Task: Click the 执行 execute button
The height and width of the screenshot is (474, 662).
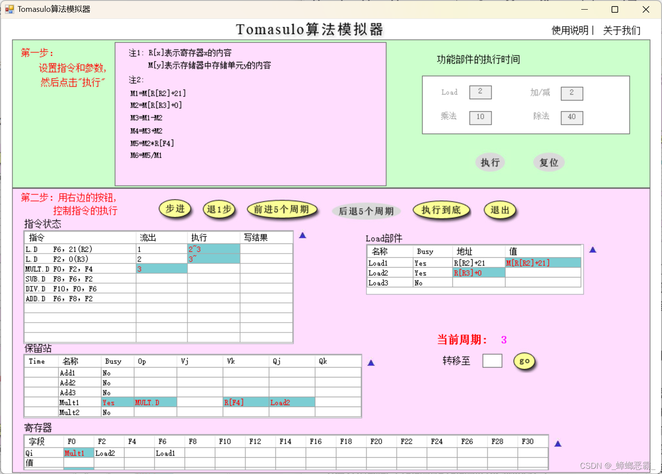Action: [490, 163]
